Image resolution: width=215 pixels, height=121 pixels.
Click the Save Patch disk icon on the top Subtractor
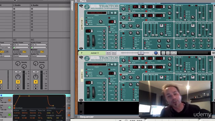coord(115,13)
